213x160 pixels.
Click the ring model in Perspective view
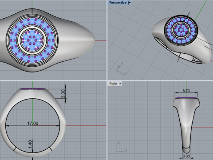pos(181,40)
